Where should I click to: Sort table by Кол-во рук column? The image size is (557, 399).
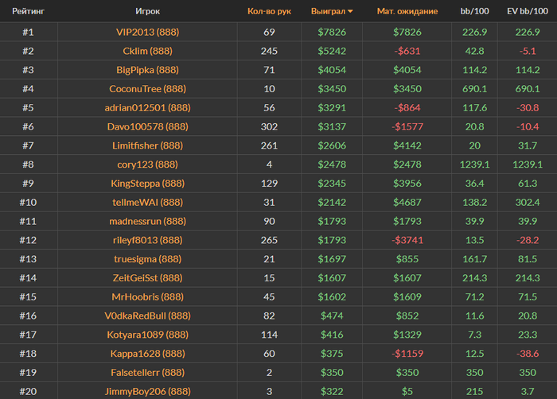tap(268, 12)
